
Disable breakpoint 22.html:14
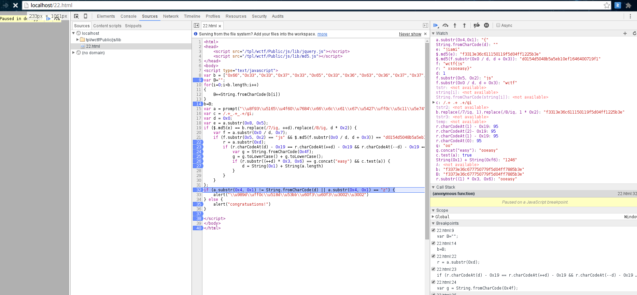pos(434,243)
